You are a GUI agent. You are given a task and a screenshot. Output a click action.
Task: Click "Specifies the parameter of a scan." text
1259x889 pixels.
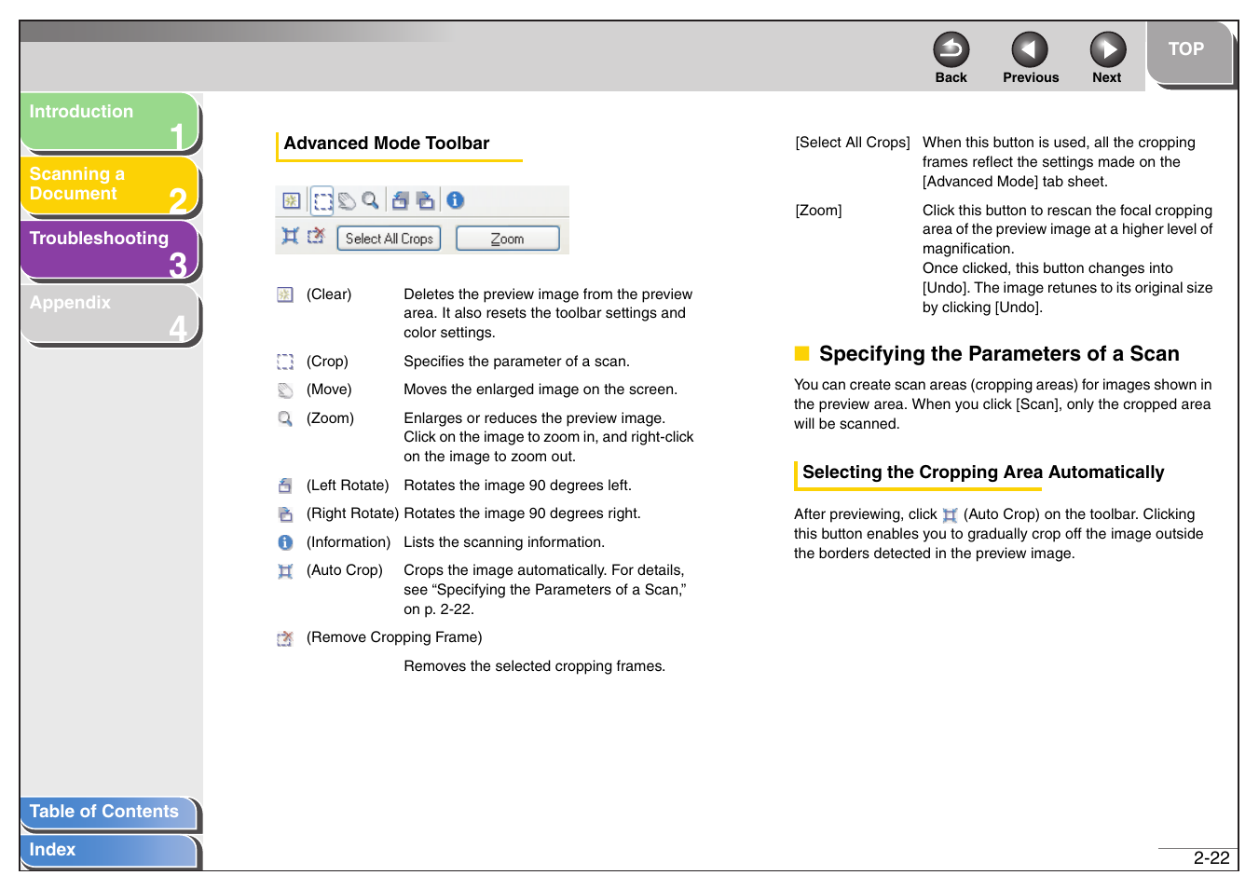point(516,362)
